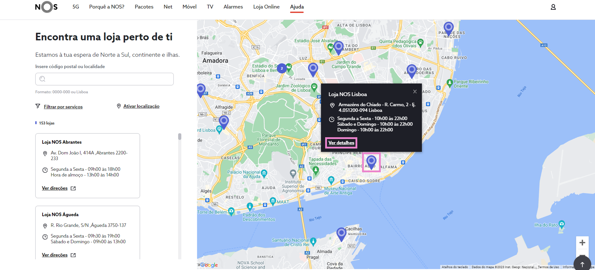The width and height of the screenshot is (595, 270).
Task: Open the Alarmes menu
Action: coord(233,7)
